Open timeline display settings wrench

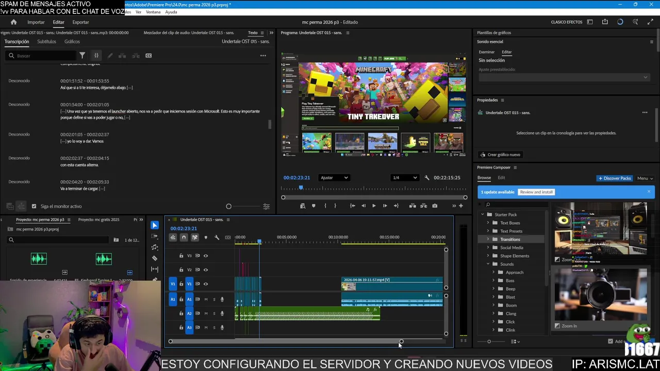(x=217, y=238)
